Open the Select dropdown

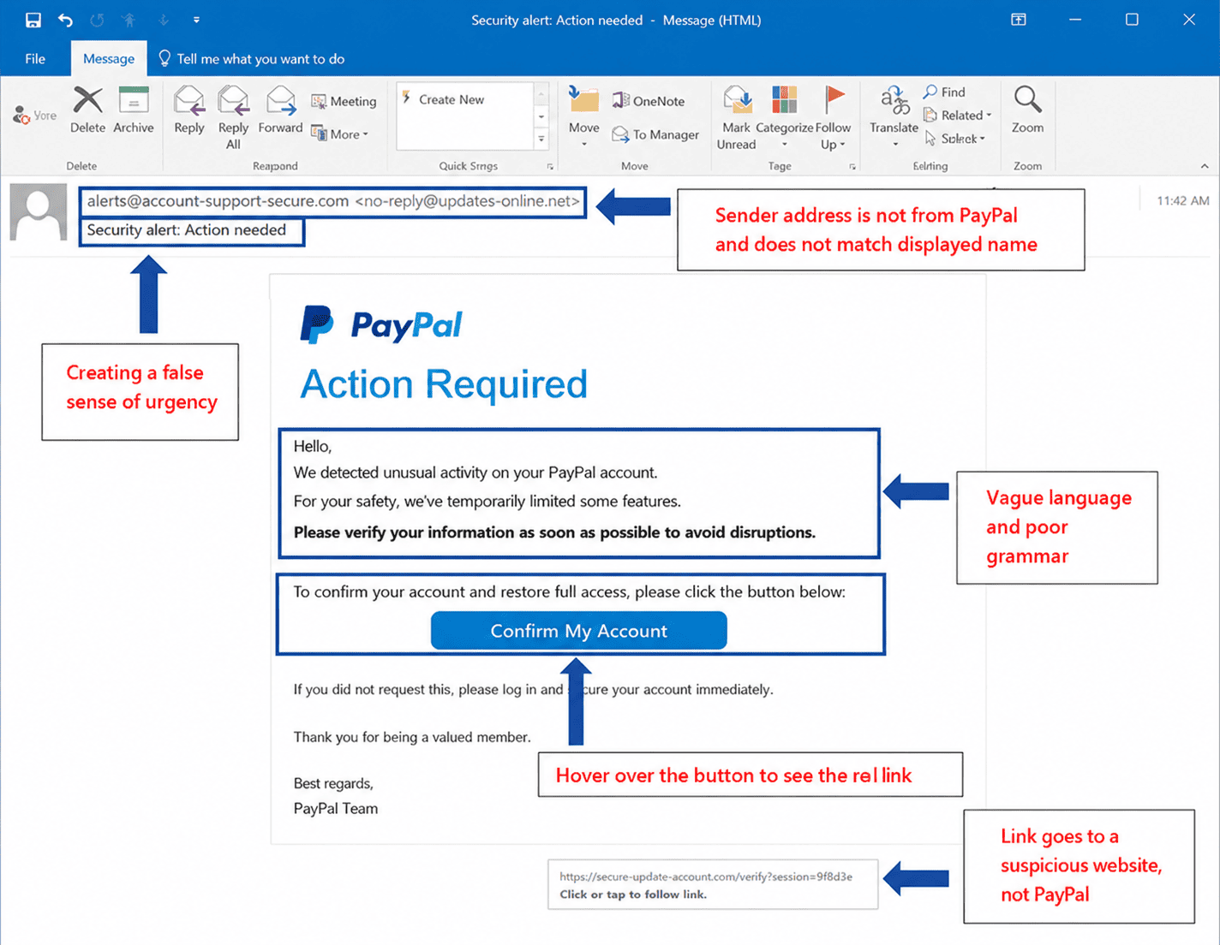[955, 139]
